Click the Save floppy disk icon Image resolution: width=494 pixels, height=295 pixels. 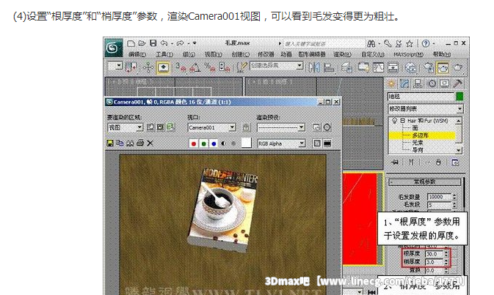[x=153, y=43]
